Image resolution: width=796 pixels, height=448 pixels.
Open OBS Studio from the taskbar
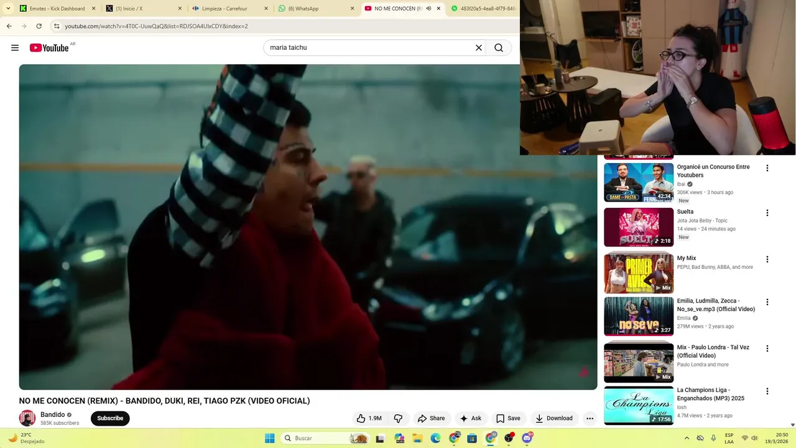click(509, 438)
